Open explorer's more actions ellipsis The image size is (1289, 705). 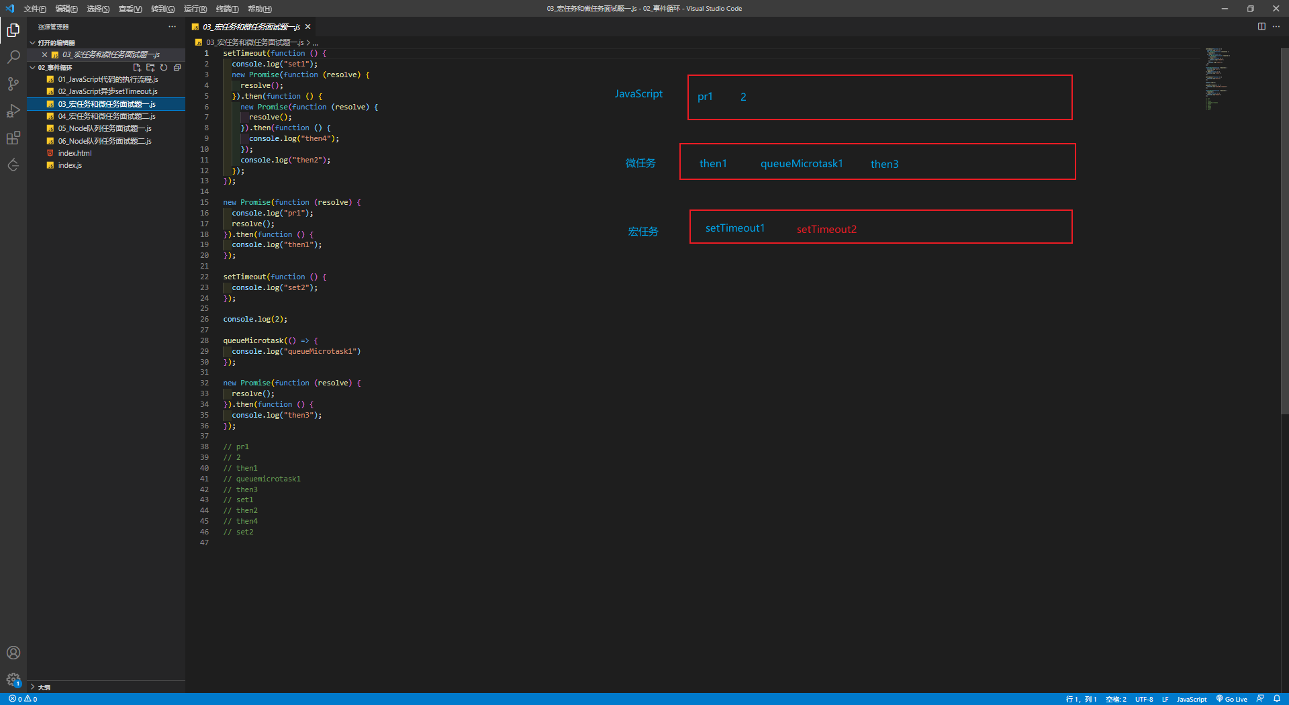[173, 27]
